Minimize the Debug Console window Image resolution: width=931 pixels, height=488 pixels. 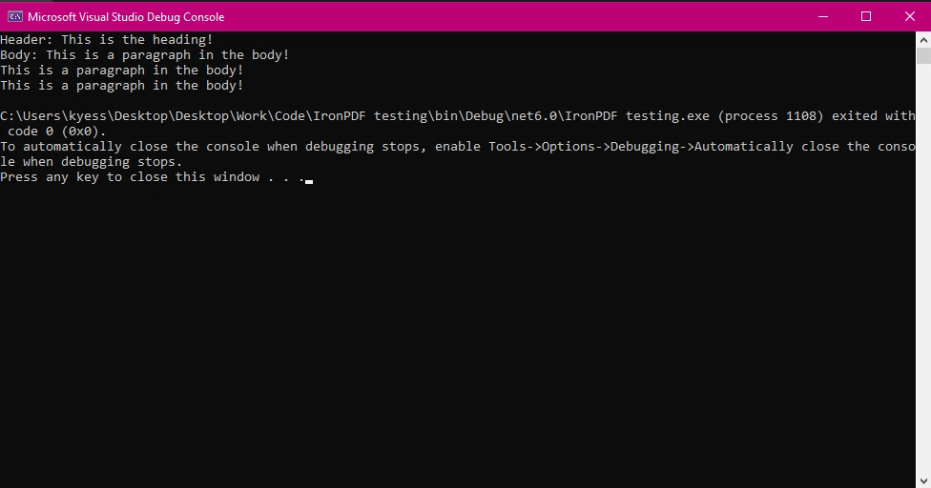821,16
